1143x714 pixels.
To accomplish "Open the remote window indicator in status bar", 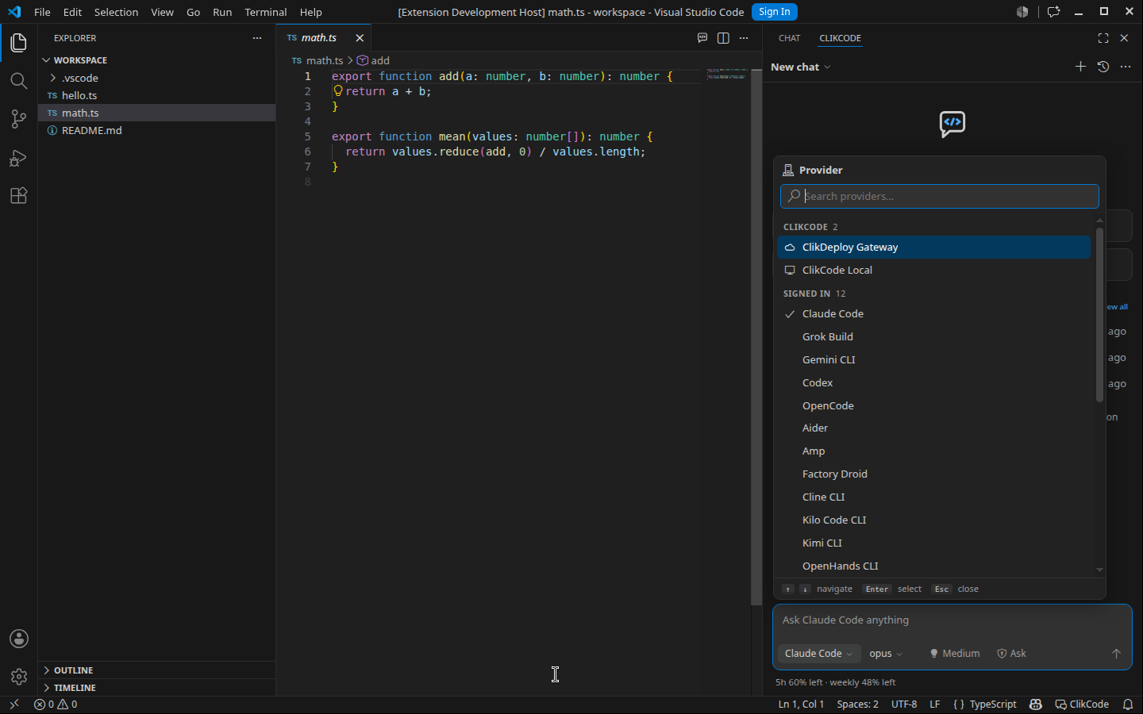I will coord(13,704).
